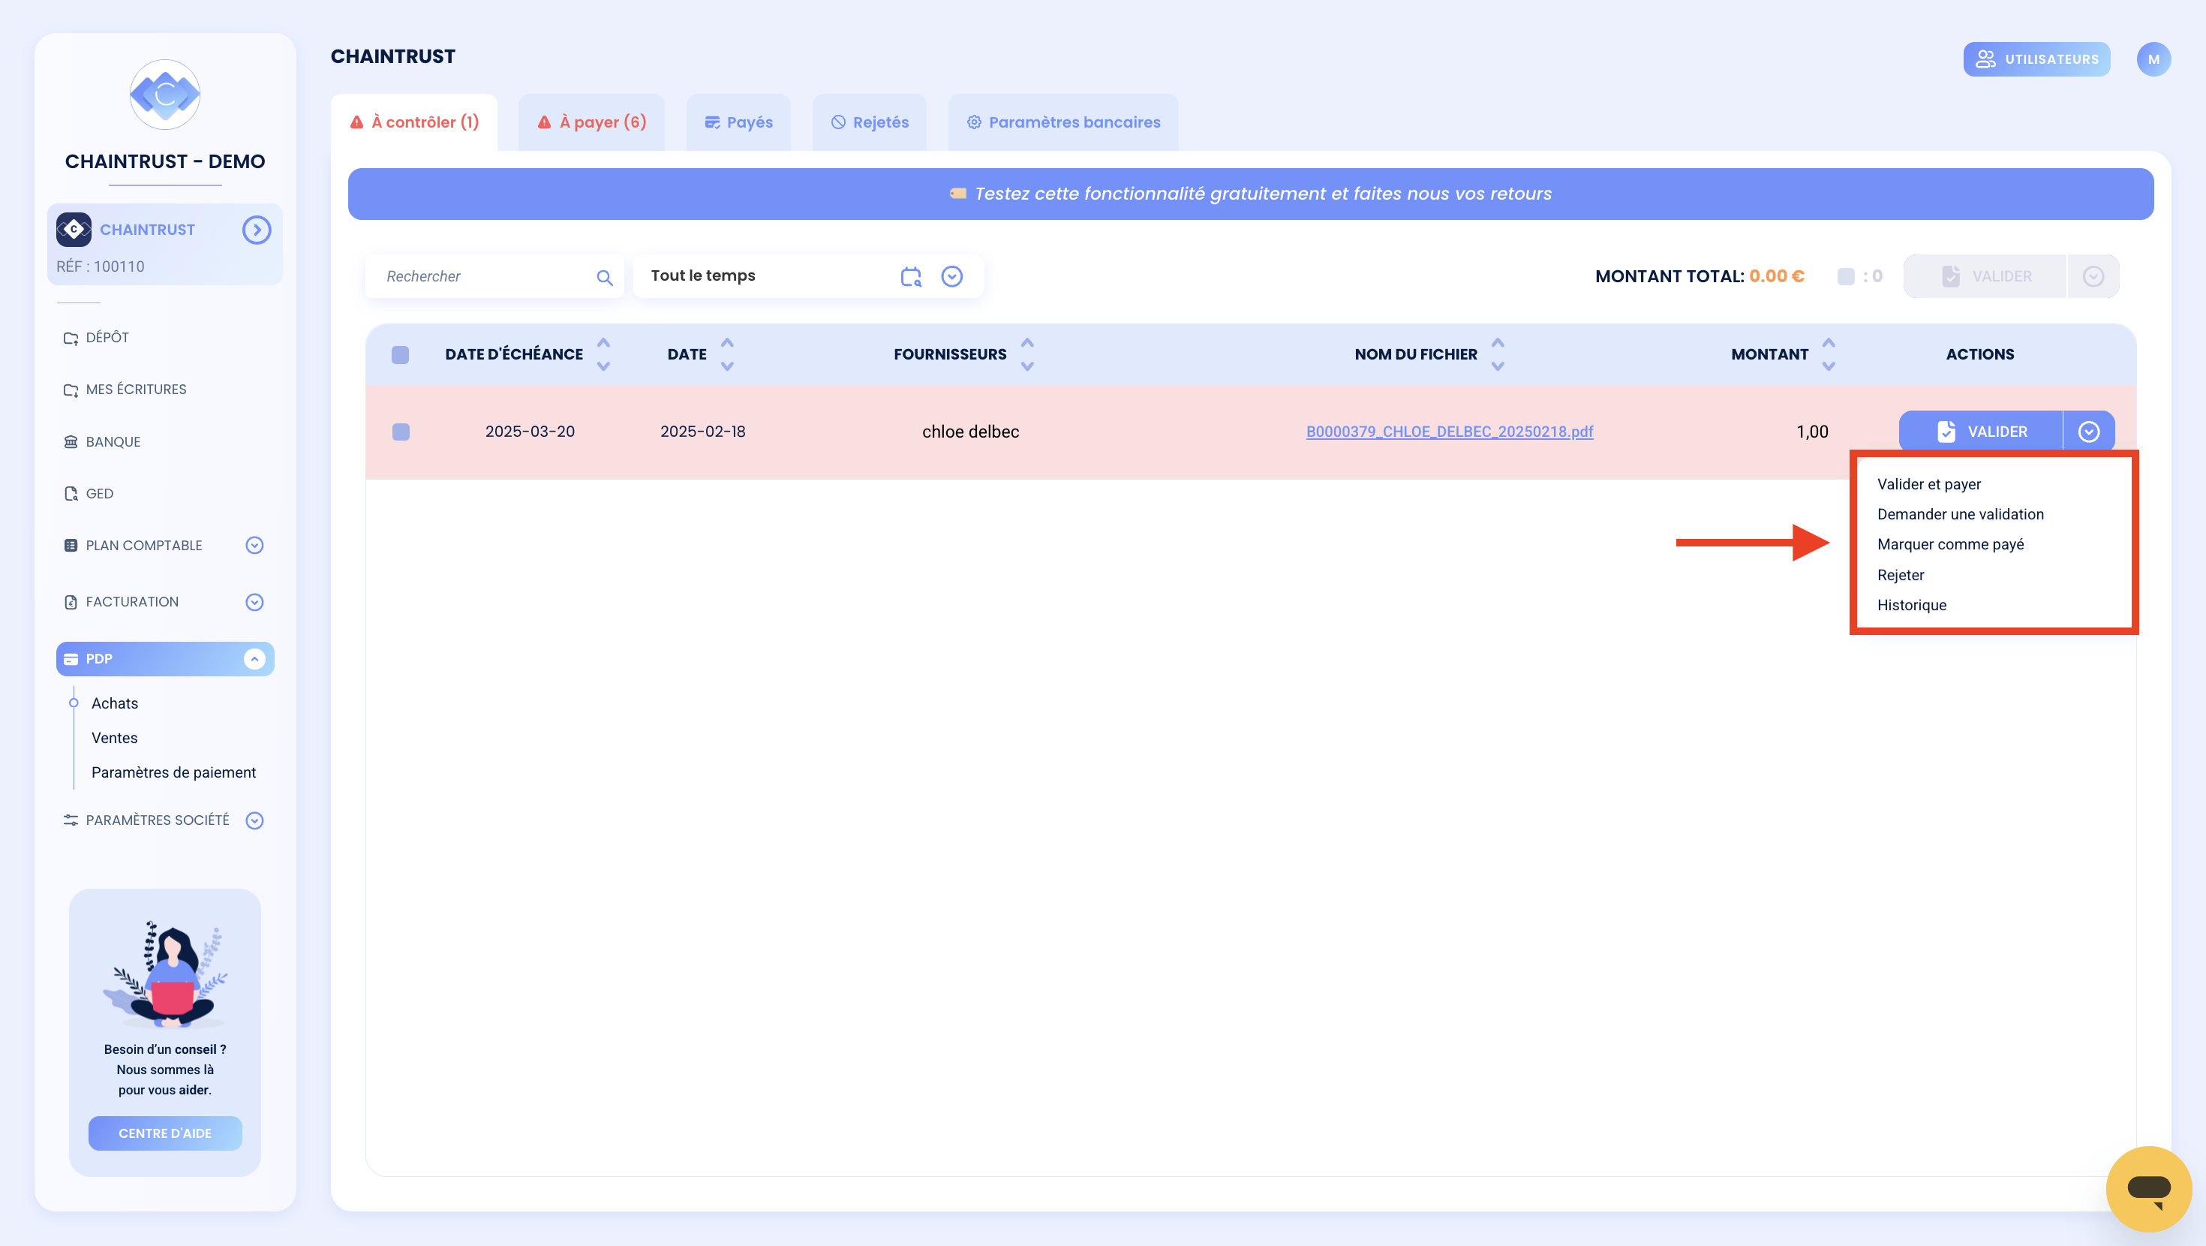Image resolution: width=2206 pixels, height=1246 pixels.
Task: Click the chloe delbec supplier cell
Action: 970,432
